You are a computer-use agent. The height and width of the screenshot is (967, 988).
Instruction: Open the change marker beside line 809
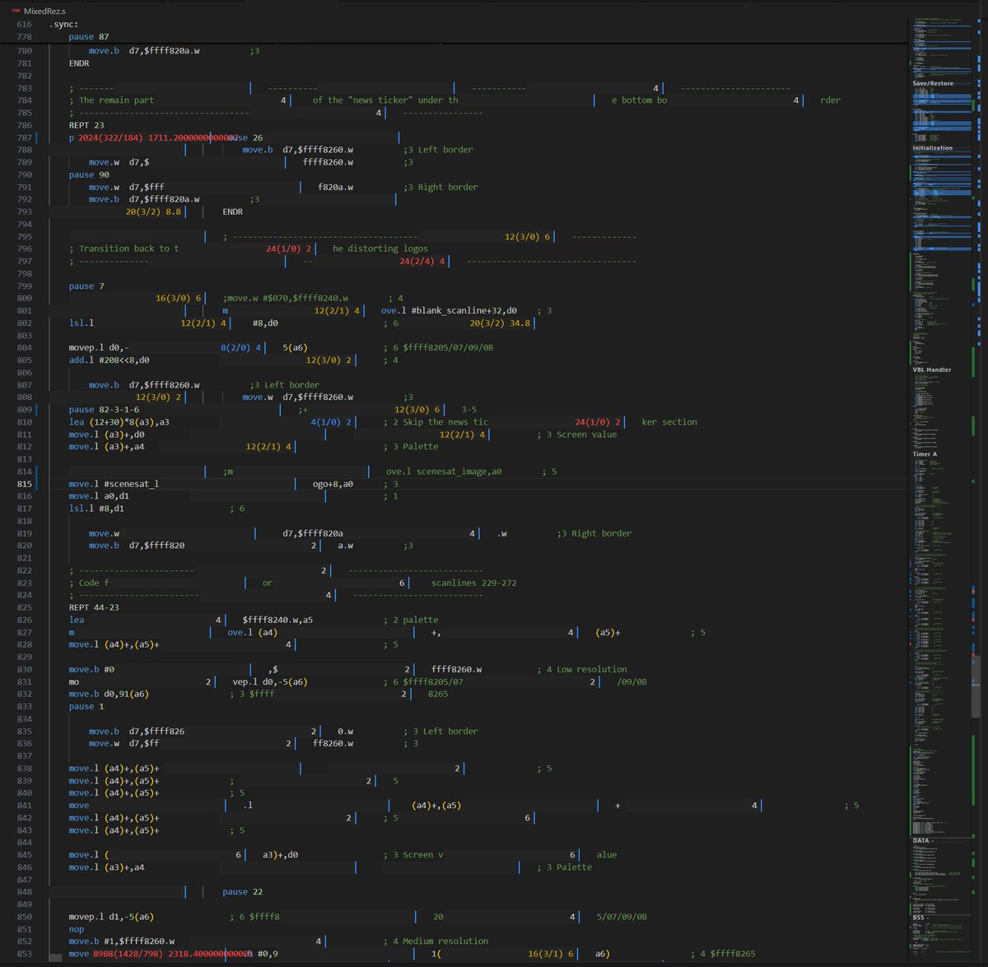37,410
